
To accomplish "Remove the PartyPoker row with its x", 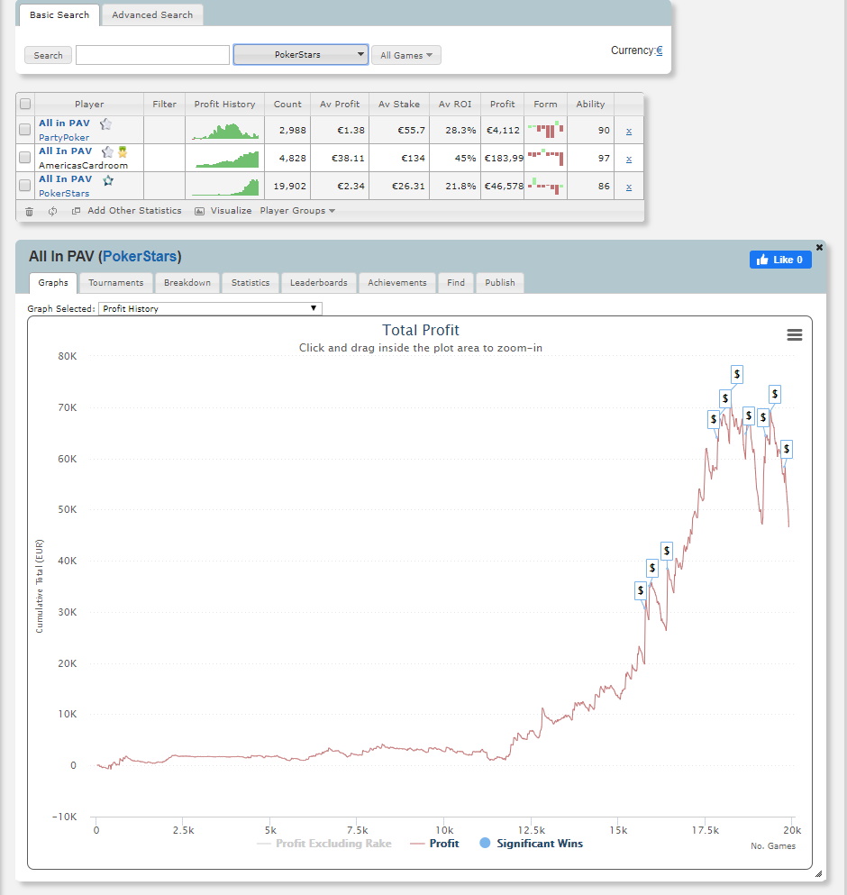I will point(629,131).
